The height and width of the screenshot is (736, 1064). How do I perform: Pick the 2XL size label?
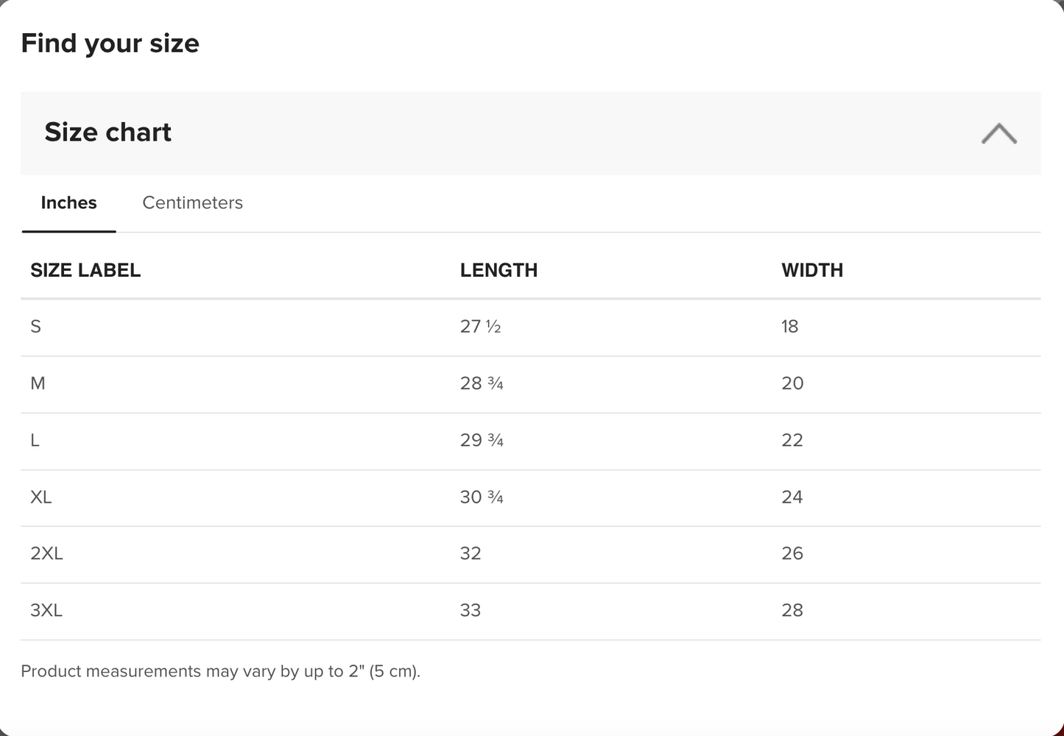[46, 553]
